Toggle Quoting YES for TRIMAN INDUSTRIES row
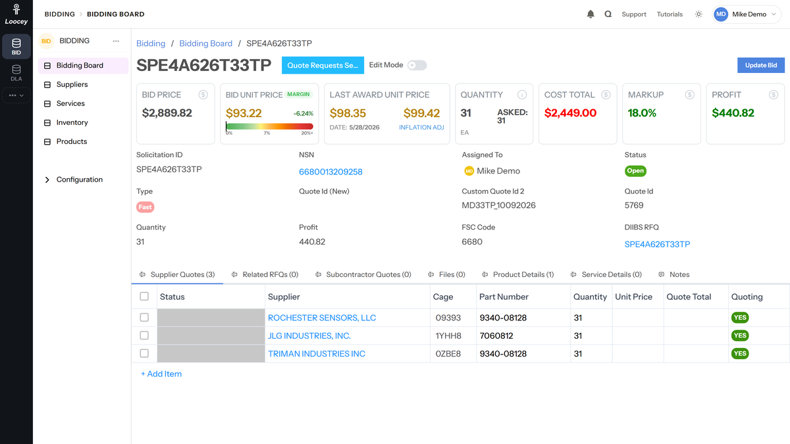The height and width of the screenshot is (444, 790). (740, 353)
